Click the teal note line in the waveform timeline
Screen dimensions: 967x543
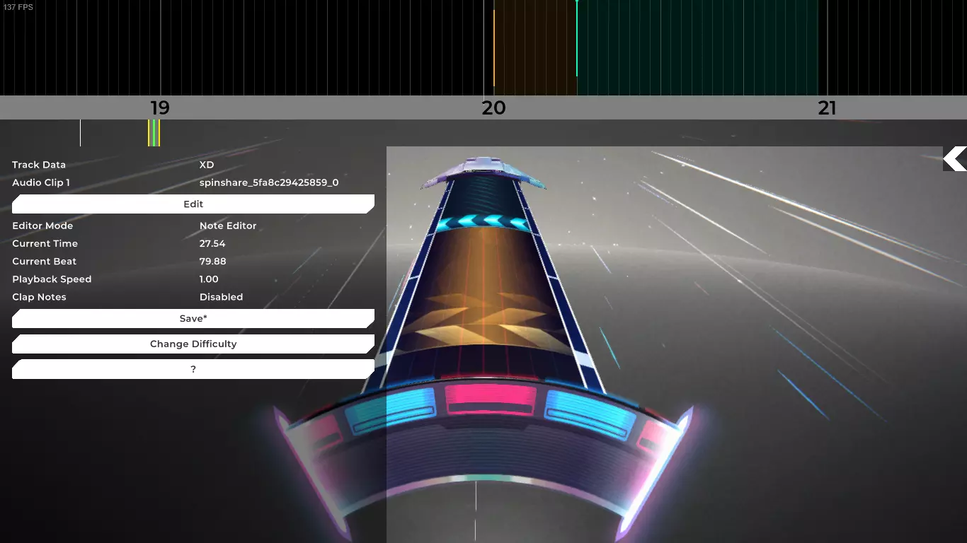(577, 38)
